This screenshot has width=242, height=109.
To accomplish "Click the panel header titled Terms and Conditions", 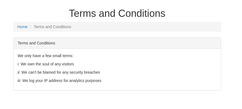I will [117, 43].
